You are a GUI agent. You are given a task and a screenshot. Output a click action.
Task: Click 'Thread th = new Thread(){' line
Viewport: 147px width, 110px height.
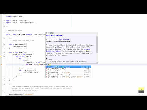point(23,54)
